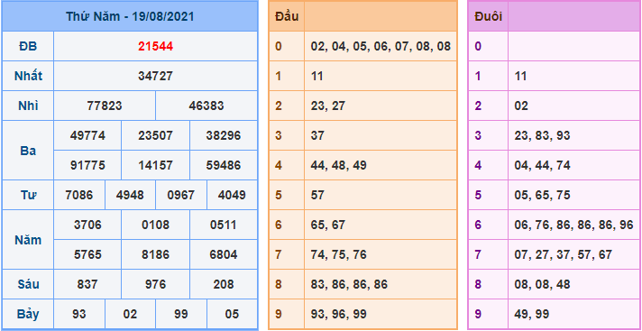Click third prize number 49774
Image resolution: width=642 pixels, height=331 pixels.
click(x=87, y=135)
